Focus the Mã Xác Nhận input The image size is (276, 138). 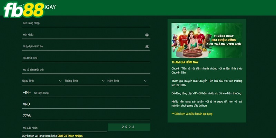[x=64, y=128]
